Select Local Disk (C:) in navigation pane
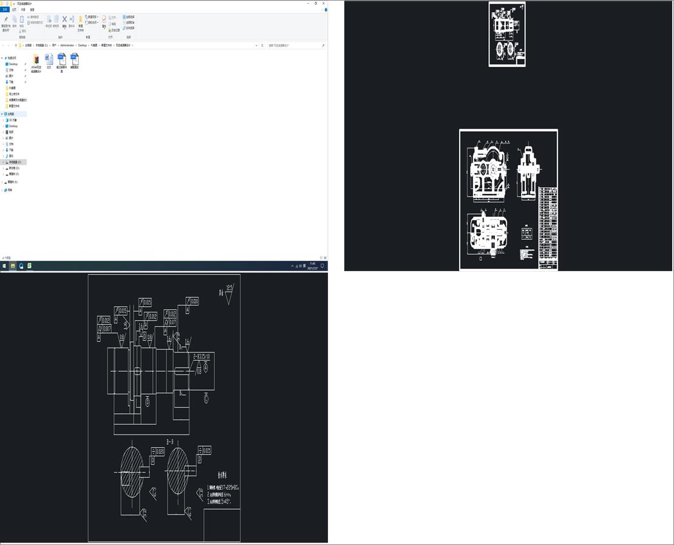Screen dimensions: 674x545 (15, 162)
